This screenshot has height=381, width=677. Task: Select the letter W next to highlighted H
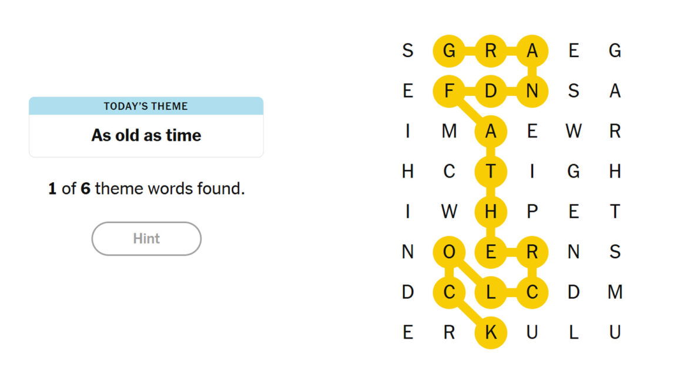click(449, 212)
